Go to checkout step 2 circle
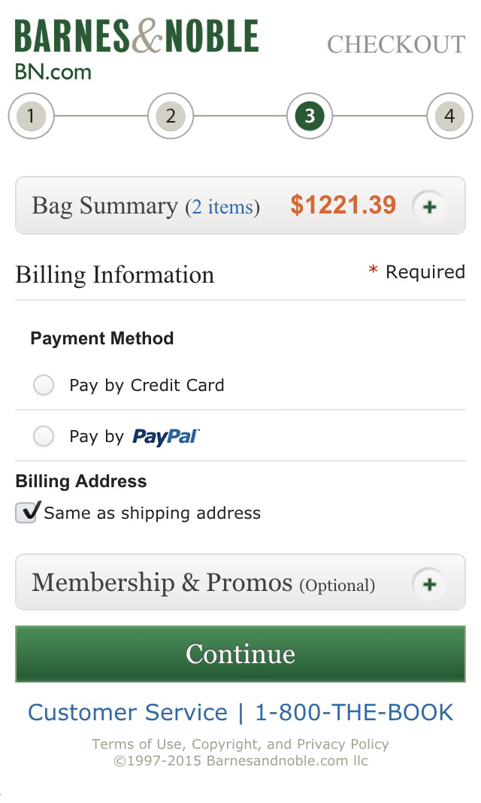The width and height of the screenshot is (481, 803). (171, 117)
